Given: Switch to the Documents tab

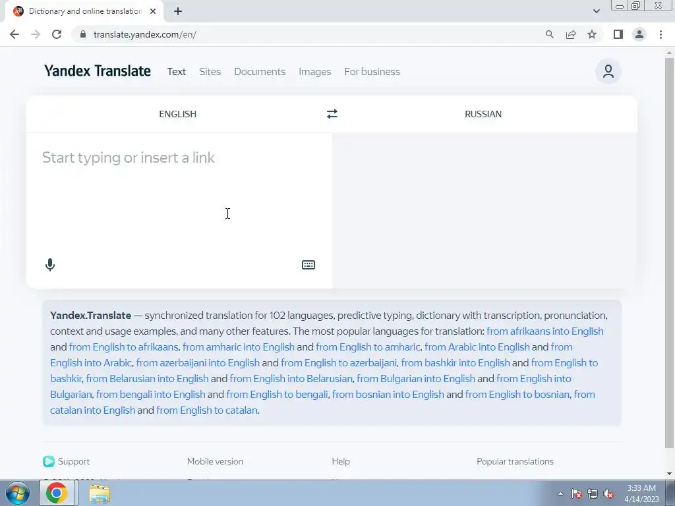Looking at the screenshot, I should tap(260, 71).
